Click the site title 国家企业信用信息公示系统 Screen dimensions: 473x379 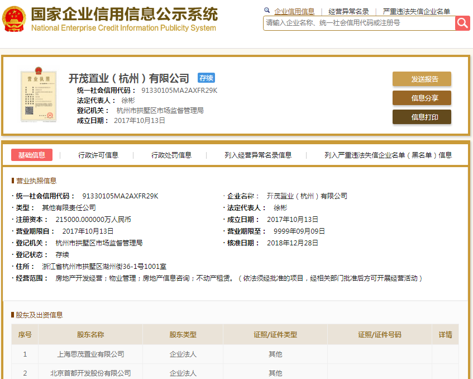[x=125, y=14]
